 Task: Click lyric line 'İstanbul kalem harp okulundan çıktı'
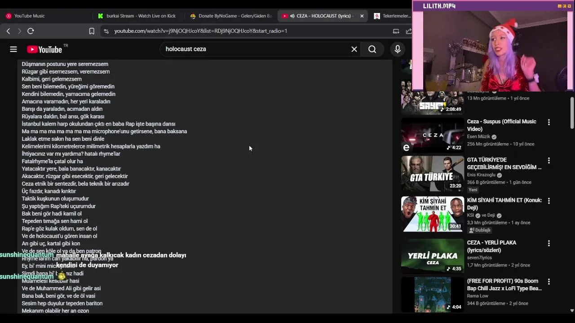click(x=98, y=124)
